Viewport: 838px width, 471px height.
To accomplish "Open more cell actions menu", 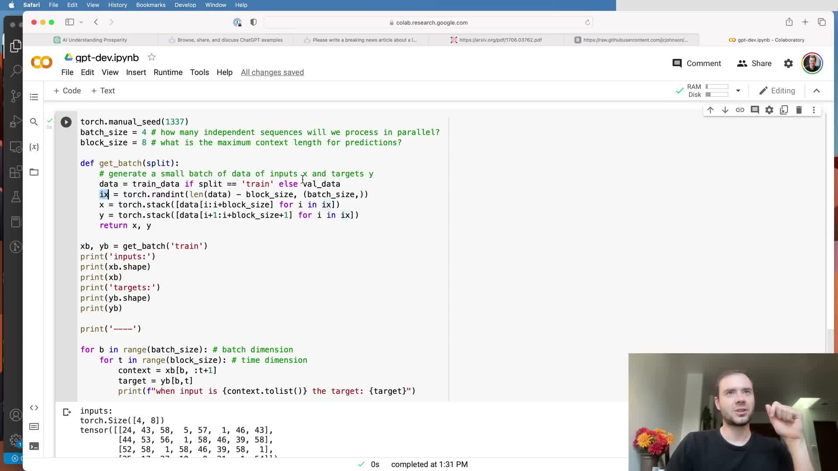I will click(814, 110).
